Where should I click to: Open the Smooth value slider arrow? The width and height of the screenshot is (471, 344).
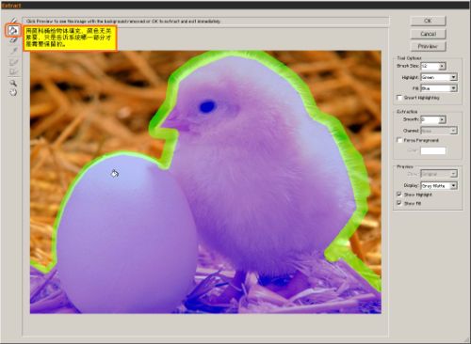tap(442, 119)
